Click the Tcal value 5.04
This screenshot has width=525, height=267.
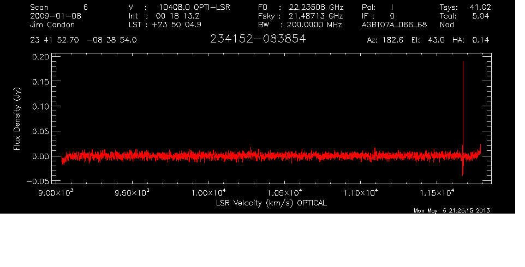click(480, 16)
